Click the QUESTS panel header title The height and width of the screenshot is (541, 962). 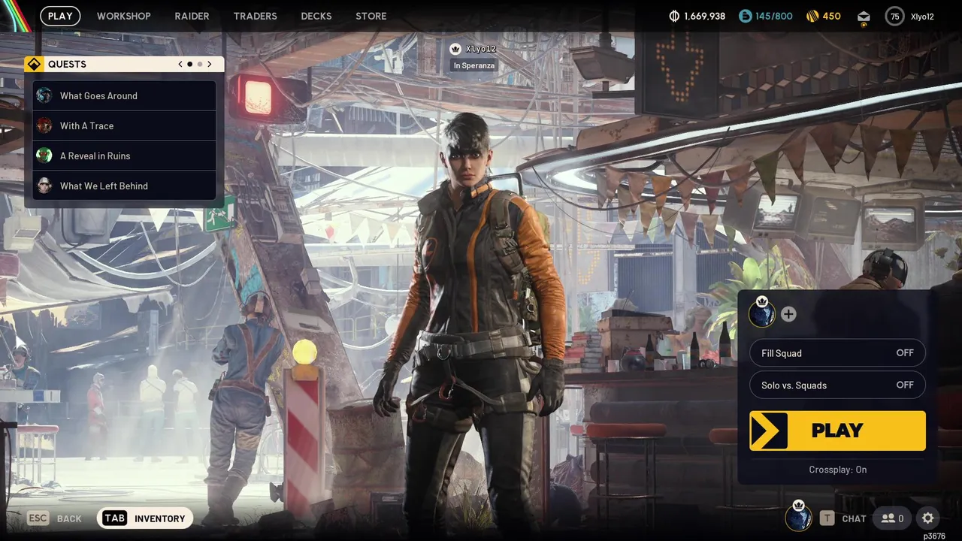point(67,64)
